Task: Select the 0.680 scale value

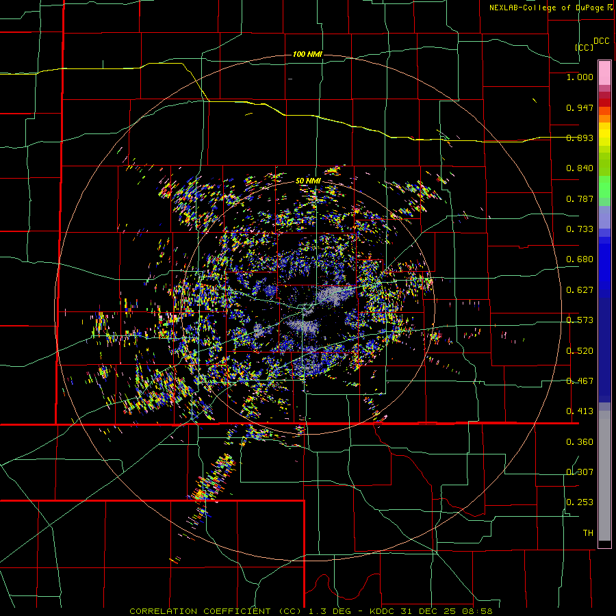Action: 580,259
